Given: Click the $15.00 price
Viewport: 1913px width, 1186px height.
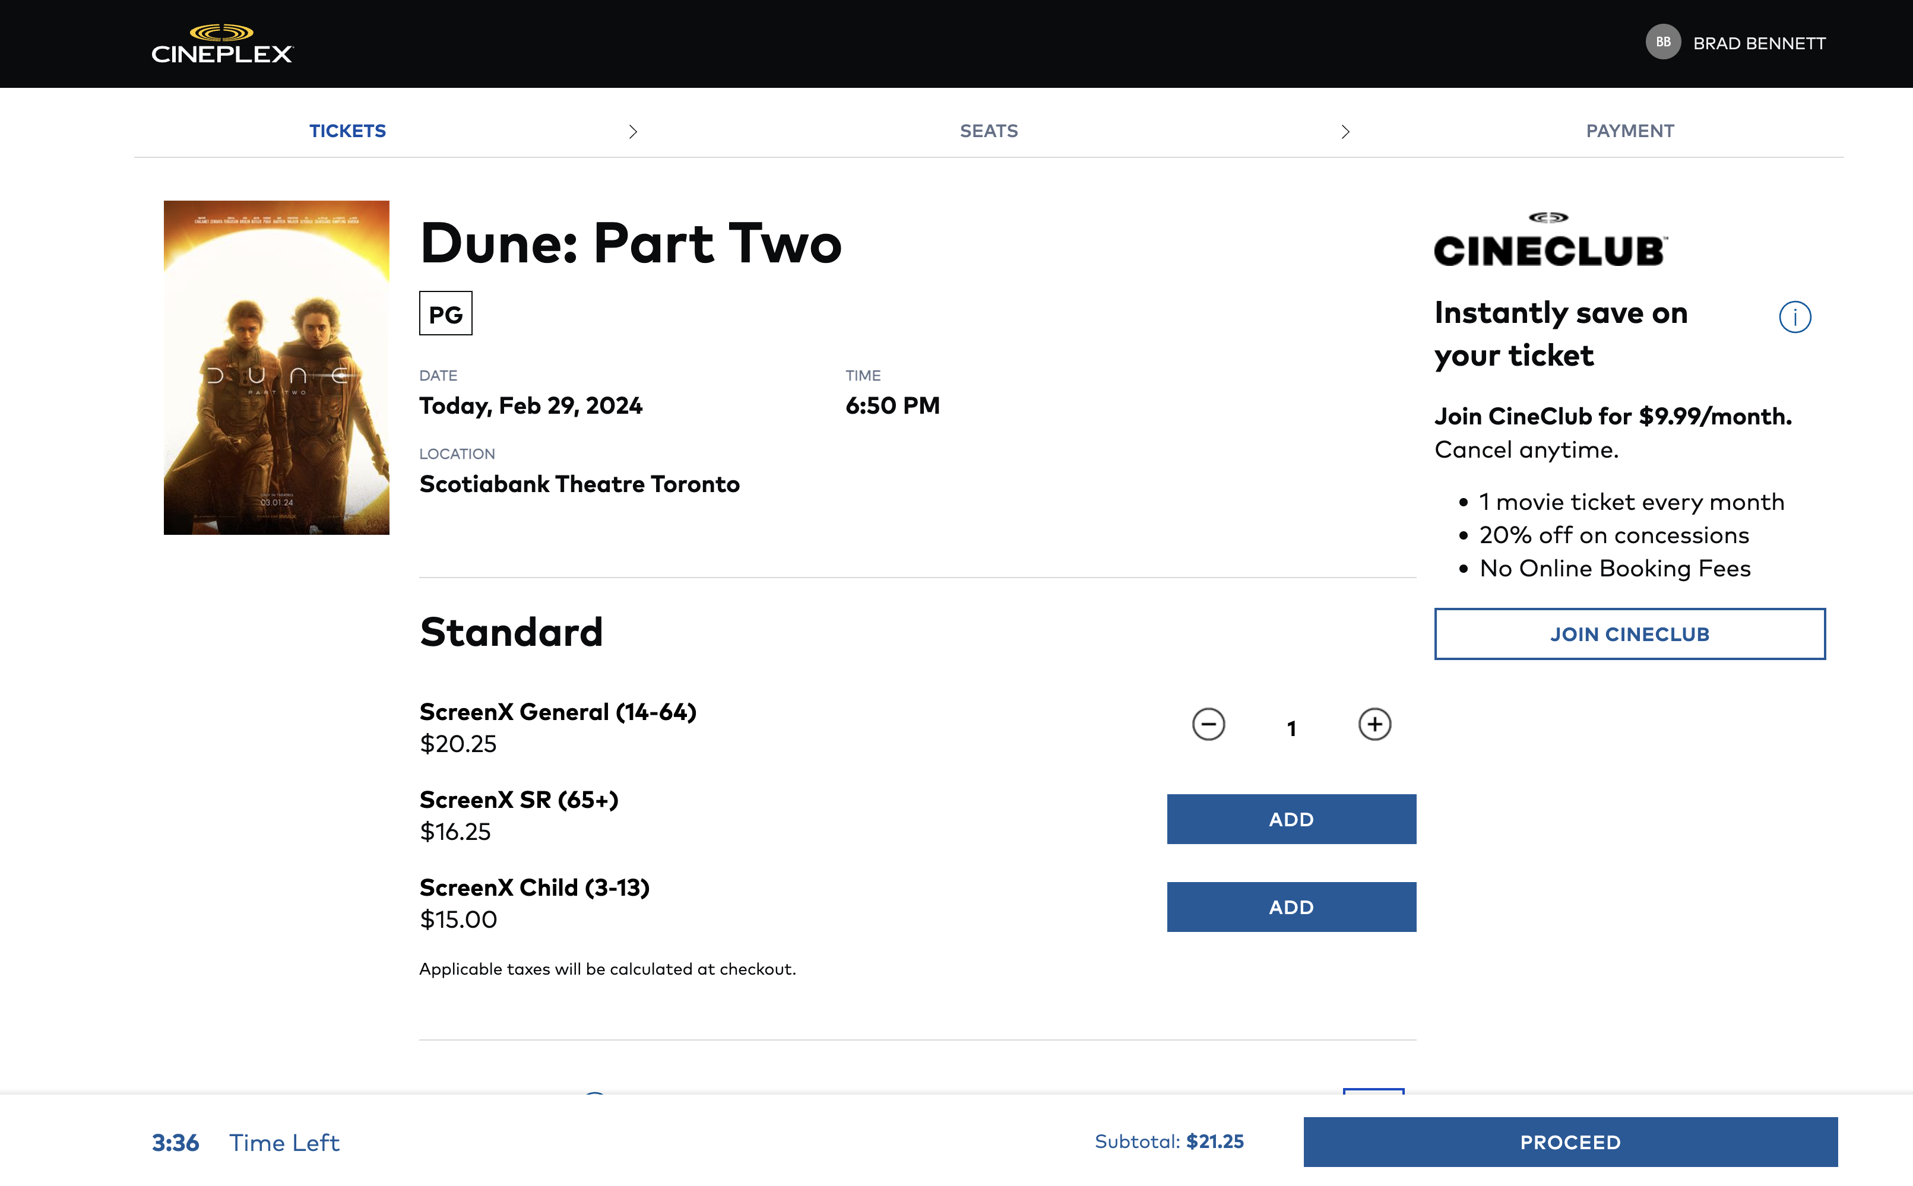Looking at the screenshot, I should coord(458,919).
